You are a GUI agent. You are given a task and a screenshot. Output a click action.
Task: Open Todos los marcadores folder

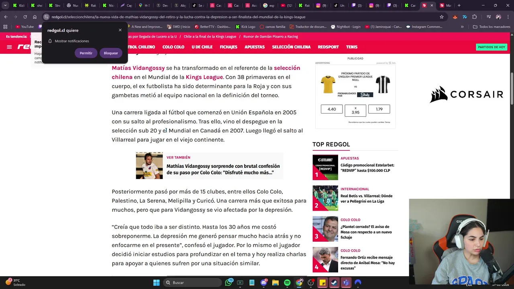point(492,27)
